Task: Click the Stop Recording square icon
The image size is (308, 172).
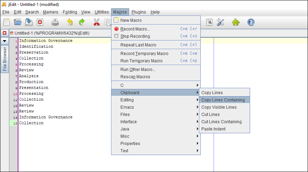Action: click(116, 36)
